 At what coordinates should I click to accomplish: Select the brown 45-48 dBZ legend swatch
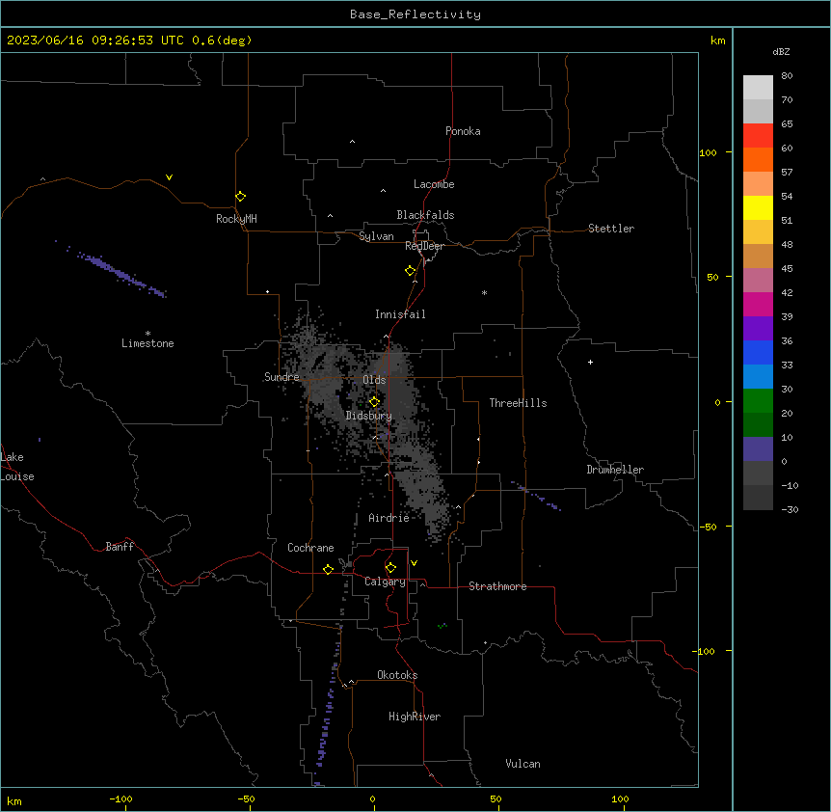point(758,256)
